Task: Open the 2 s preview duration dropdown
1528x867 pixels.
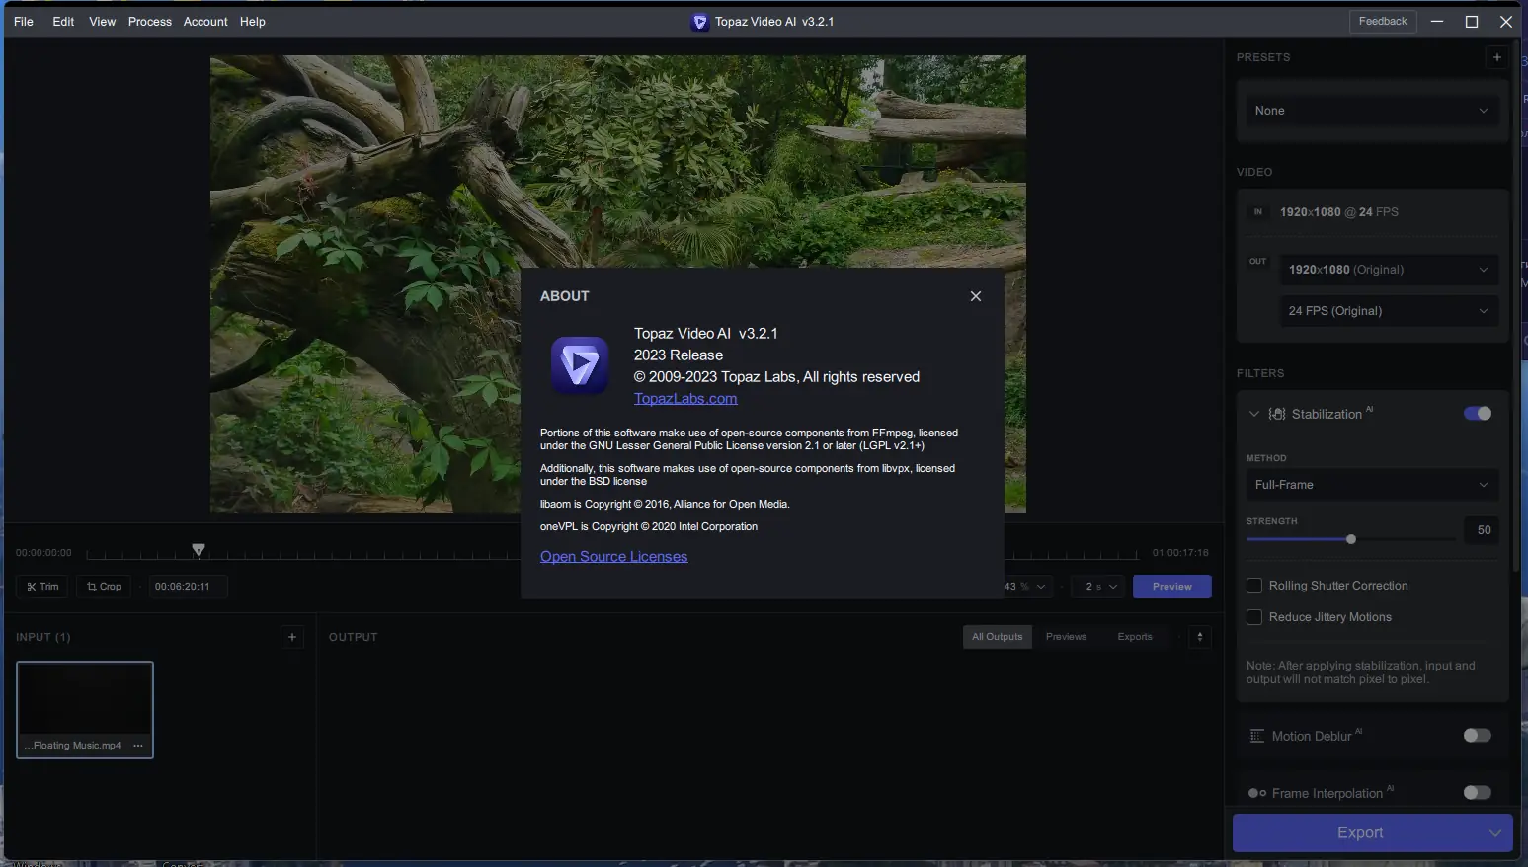Action: pyautogui.click(x=1100, y=587)
